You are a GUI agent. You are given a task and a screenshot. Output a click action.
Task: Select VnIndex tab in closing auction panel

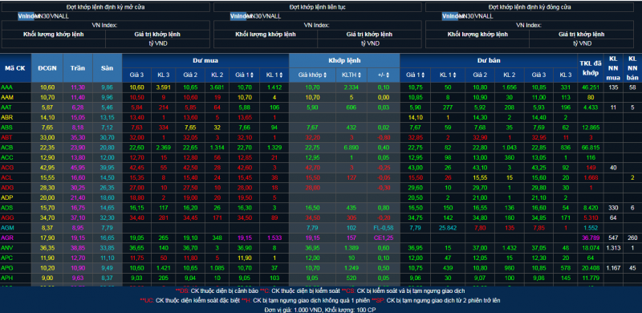click(x=451, y=16)
